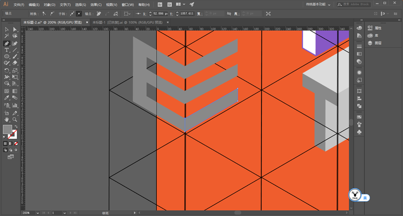Select the Line Segment tool
The width and height of the screenshot is (403, 216).
pyautogui.click(x=15, y=50)
